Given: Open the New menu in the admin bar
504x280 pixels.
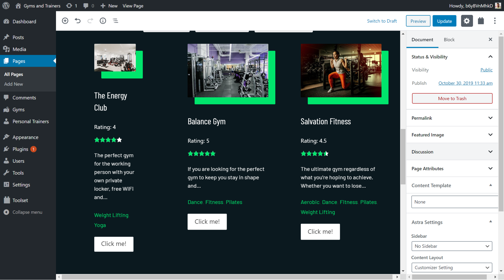Looking at the screenshot, I should tap(109, 6).
